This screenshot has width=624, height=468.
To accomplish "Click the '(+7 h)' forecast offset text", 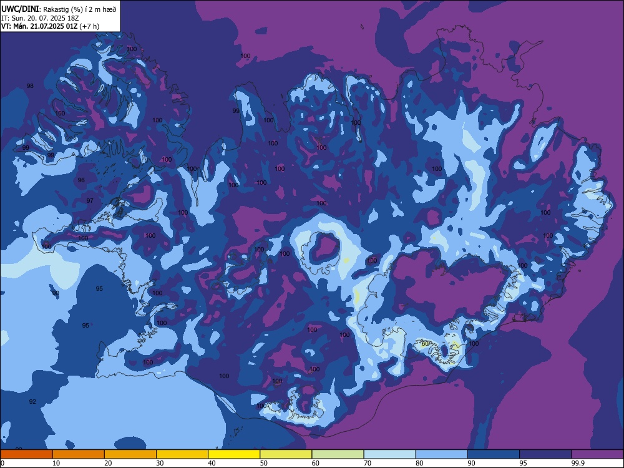I will pos(89,26).
